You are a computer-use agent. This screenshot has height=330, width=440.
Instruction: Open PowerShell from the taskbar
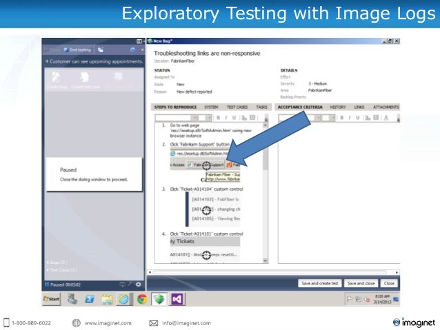[90, 299]
